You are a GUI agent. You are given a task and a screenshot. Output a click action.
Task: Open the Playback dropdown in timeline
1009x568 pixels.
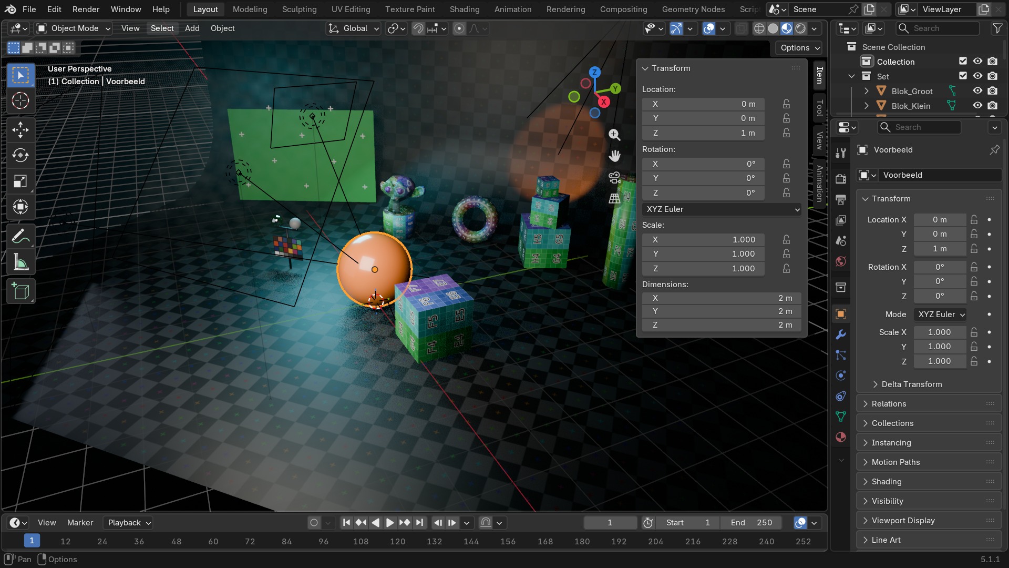[x=128, y=523]
